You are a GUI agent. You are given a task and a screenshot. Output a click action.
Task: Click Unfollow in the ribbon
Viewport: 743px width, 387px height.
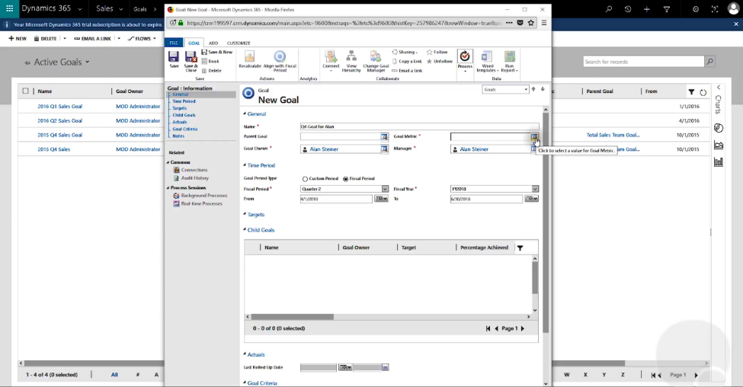pos(439,61)
